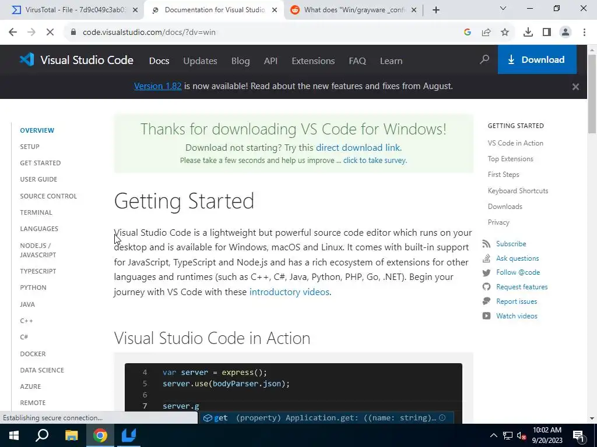This screenshot has height=447, width=597.
Task: Close the VirusTotal tab
Action: pos(135,10)
